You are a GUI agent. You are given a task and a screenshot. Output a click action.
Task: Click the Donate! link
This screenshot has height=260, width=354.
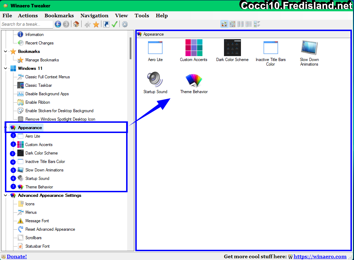(17, 256)
